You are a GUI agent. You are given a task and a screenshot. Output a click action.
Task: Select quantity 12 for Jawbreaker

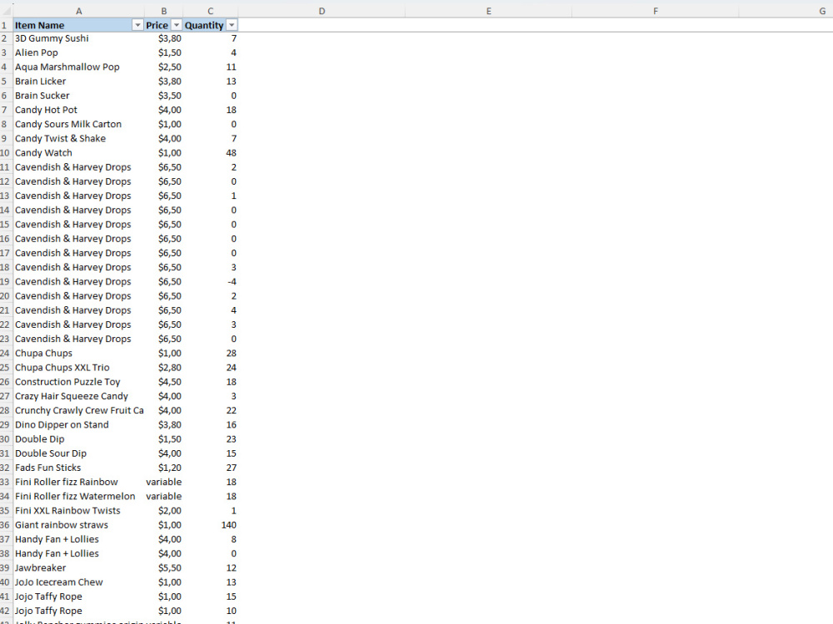[x=211, y=568]
